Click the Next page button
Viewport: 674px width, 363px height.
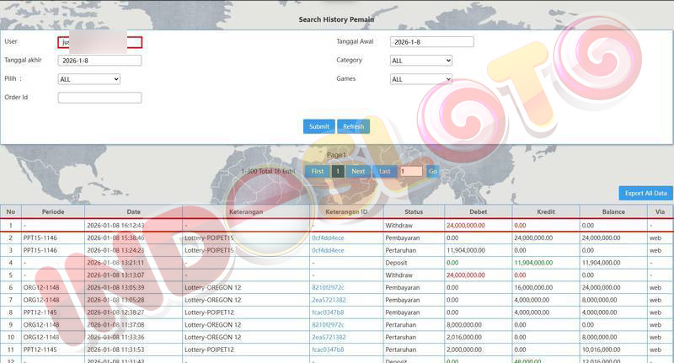point(358,171)
